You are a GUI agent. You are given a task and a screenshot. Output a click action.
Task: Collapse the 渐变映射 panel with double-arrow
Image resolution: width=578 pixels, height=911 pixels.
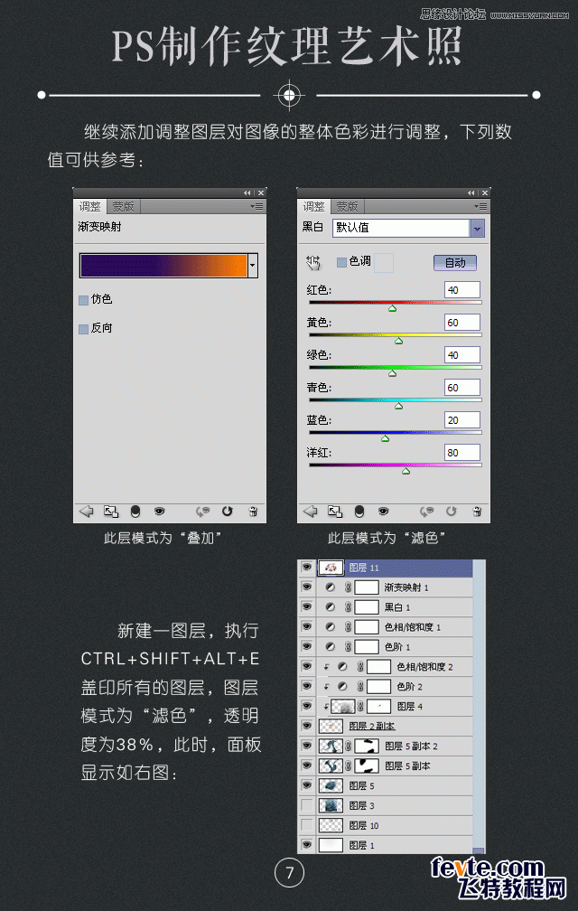click(x=247, y=193)
